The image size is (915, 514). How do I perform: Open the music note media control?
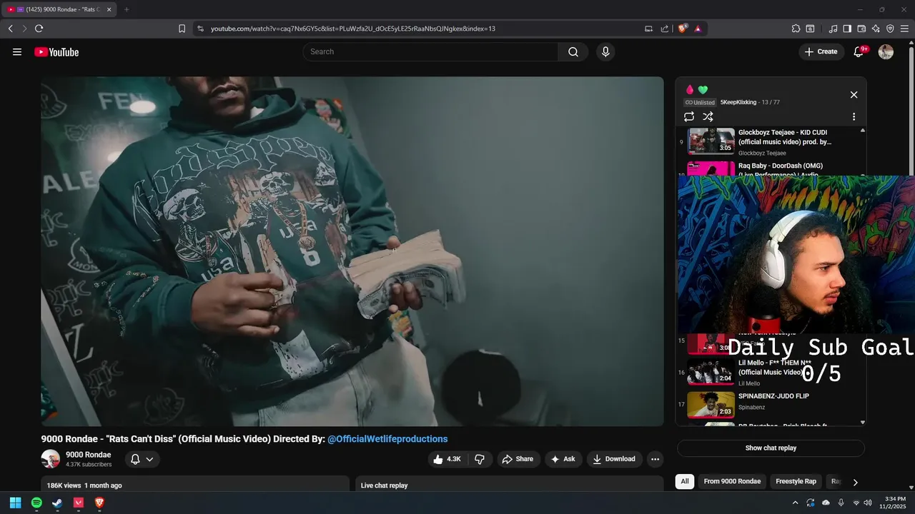(x=833, y=29)
